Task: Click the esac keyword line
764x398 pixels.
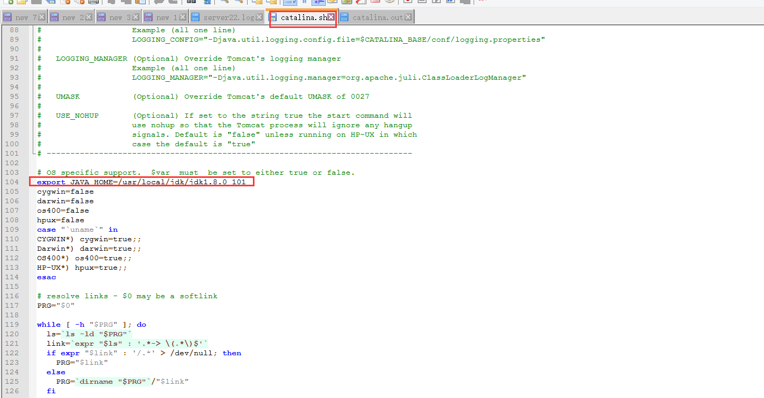Action: click(46, 277)
